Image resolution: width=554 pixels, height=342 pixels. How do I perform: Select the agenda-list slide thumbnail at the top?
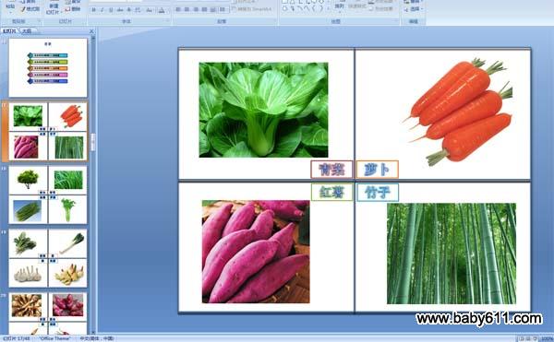pyautogui.click(x=48, y=67)
